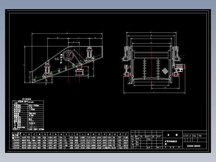
Task: Click the technical parameter table
Action: pos(28,115)
